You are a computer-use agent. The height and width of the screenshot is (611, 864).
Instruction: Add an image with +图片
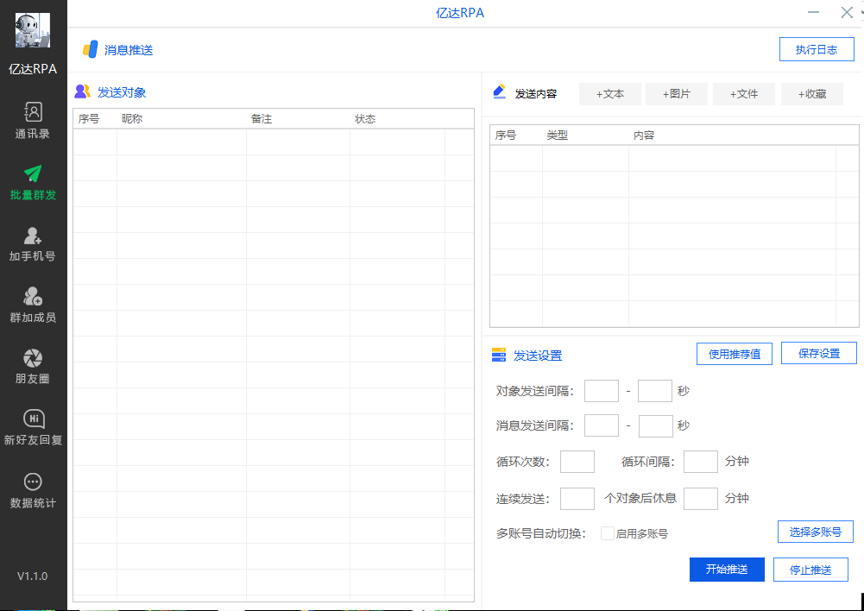pyautogui.click(x=677, y=94)
